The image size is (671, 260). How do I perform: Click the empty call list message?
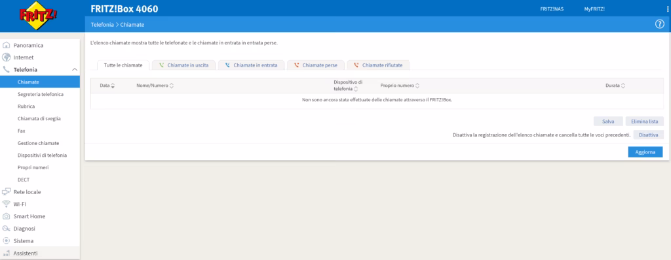pyautogui.click(x=377, y=100)
